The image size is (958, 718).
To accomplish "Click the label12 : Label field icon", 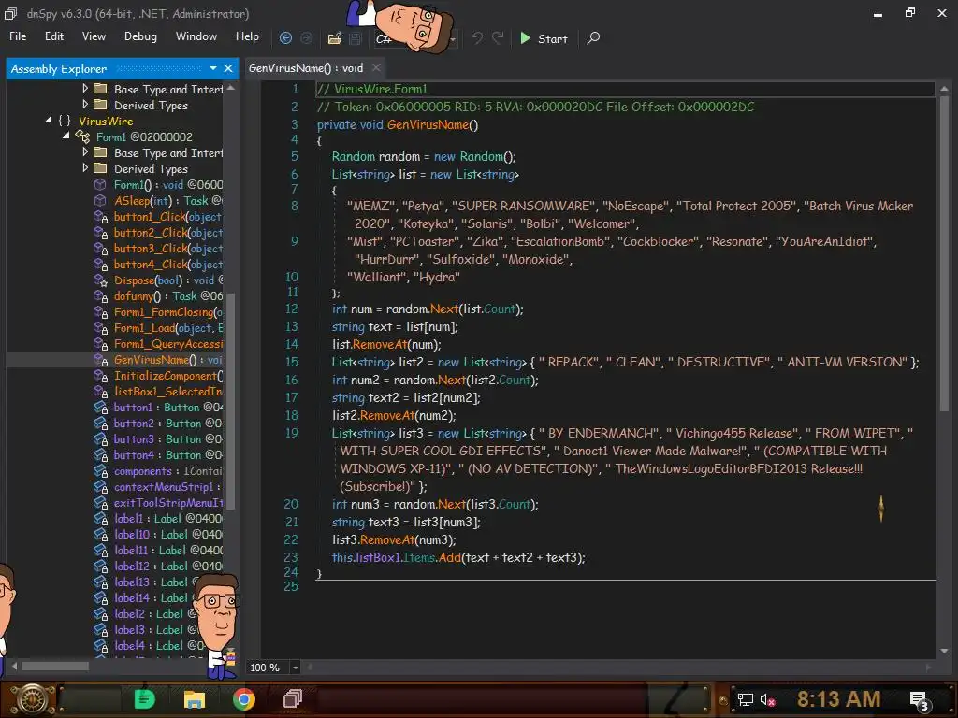I will click(100, 566).
